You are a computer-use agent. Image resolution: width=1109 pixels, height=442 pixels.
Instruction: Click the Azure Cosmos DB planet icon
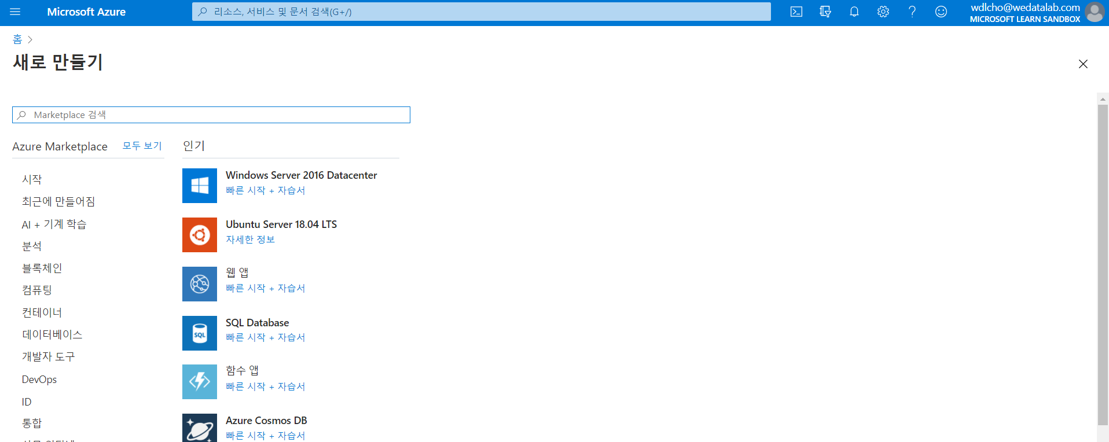(x=200, y=428)
